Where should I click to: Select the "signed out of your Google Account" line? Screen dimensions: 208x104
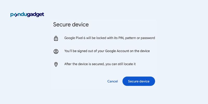107,51
